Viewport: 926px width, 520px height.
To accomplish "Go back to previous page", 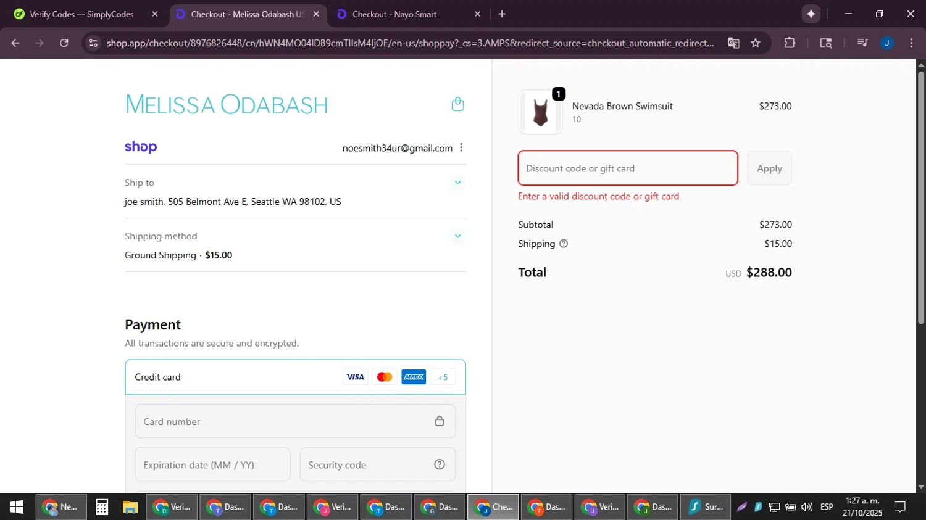I will pos(15,43).
